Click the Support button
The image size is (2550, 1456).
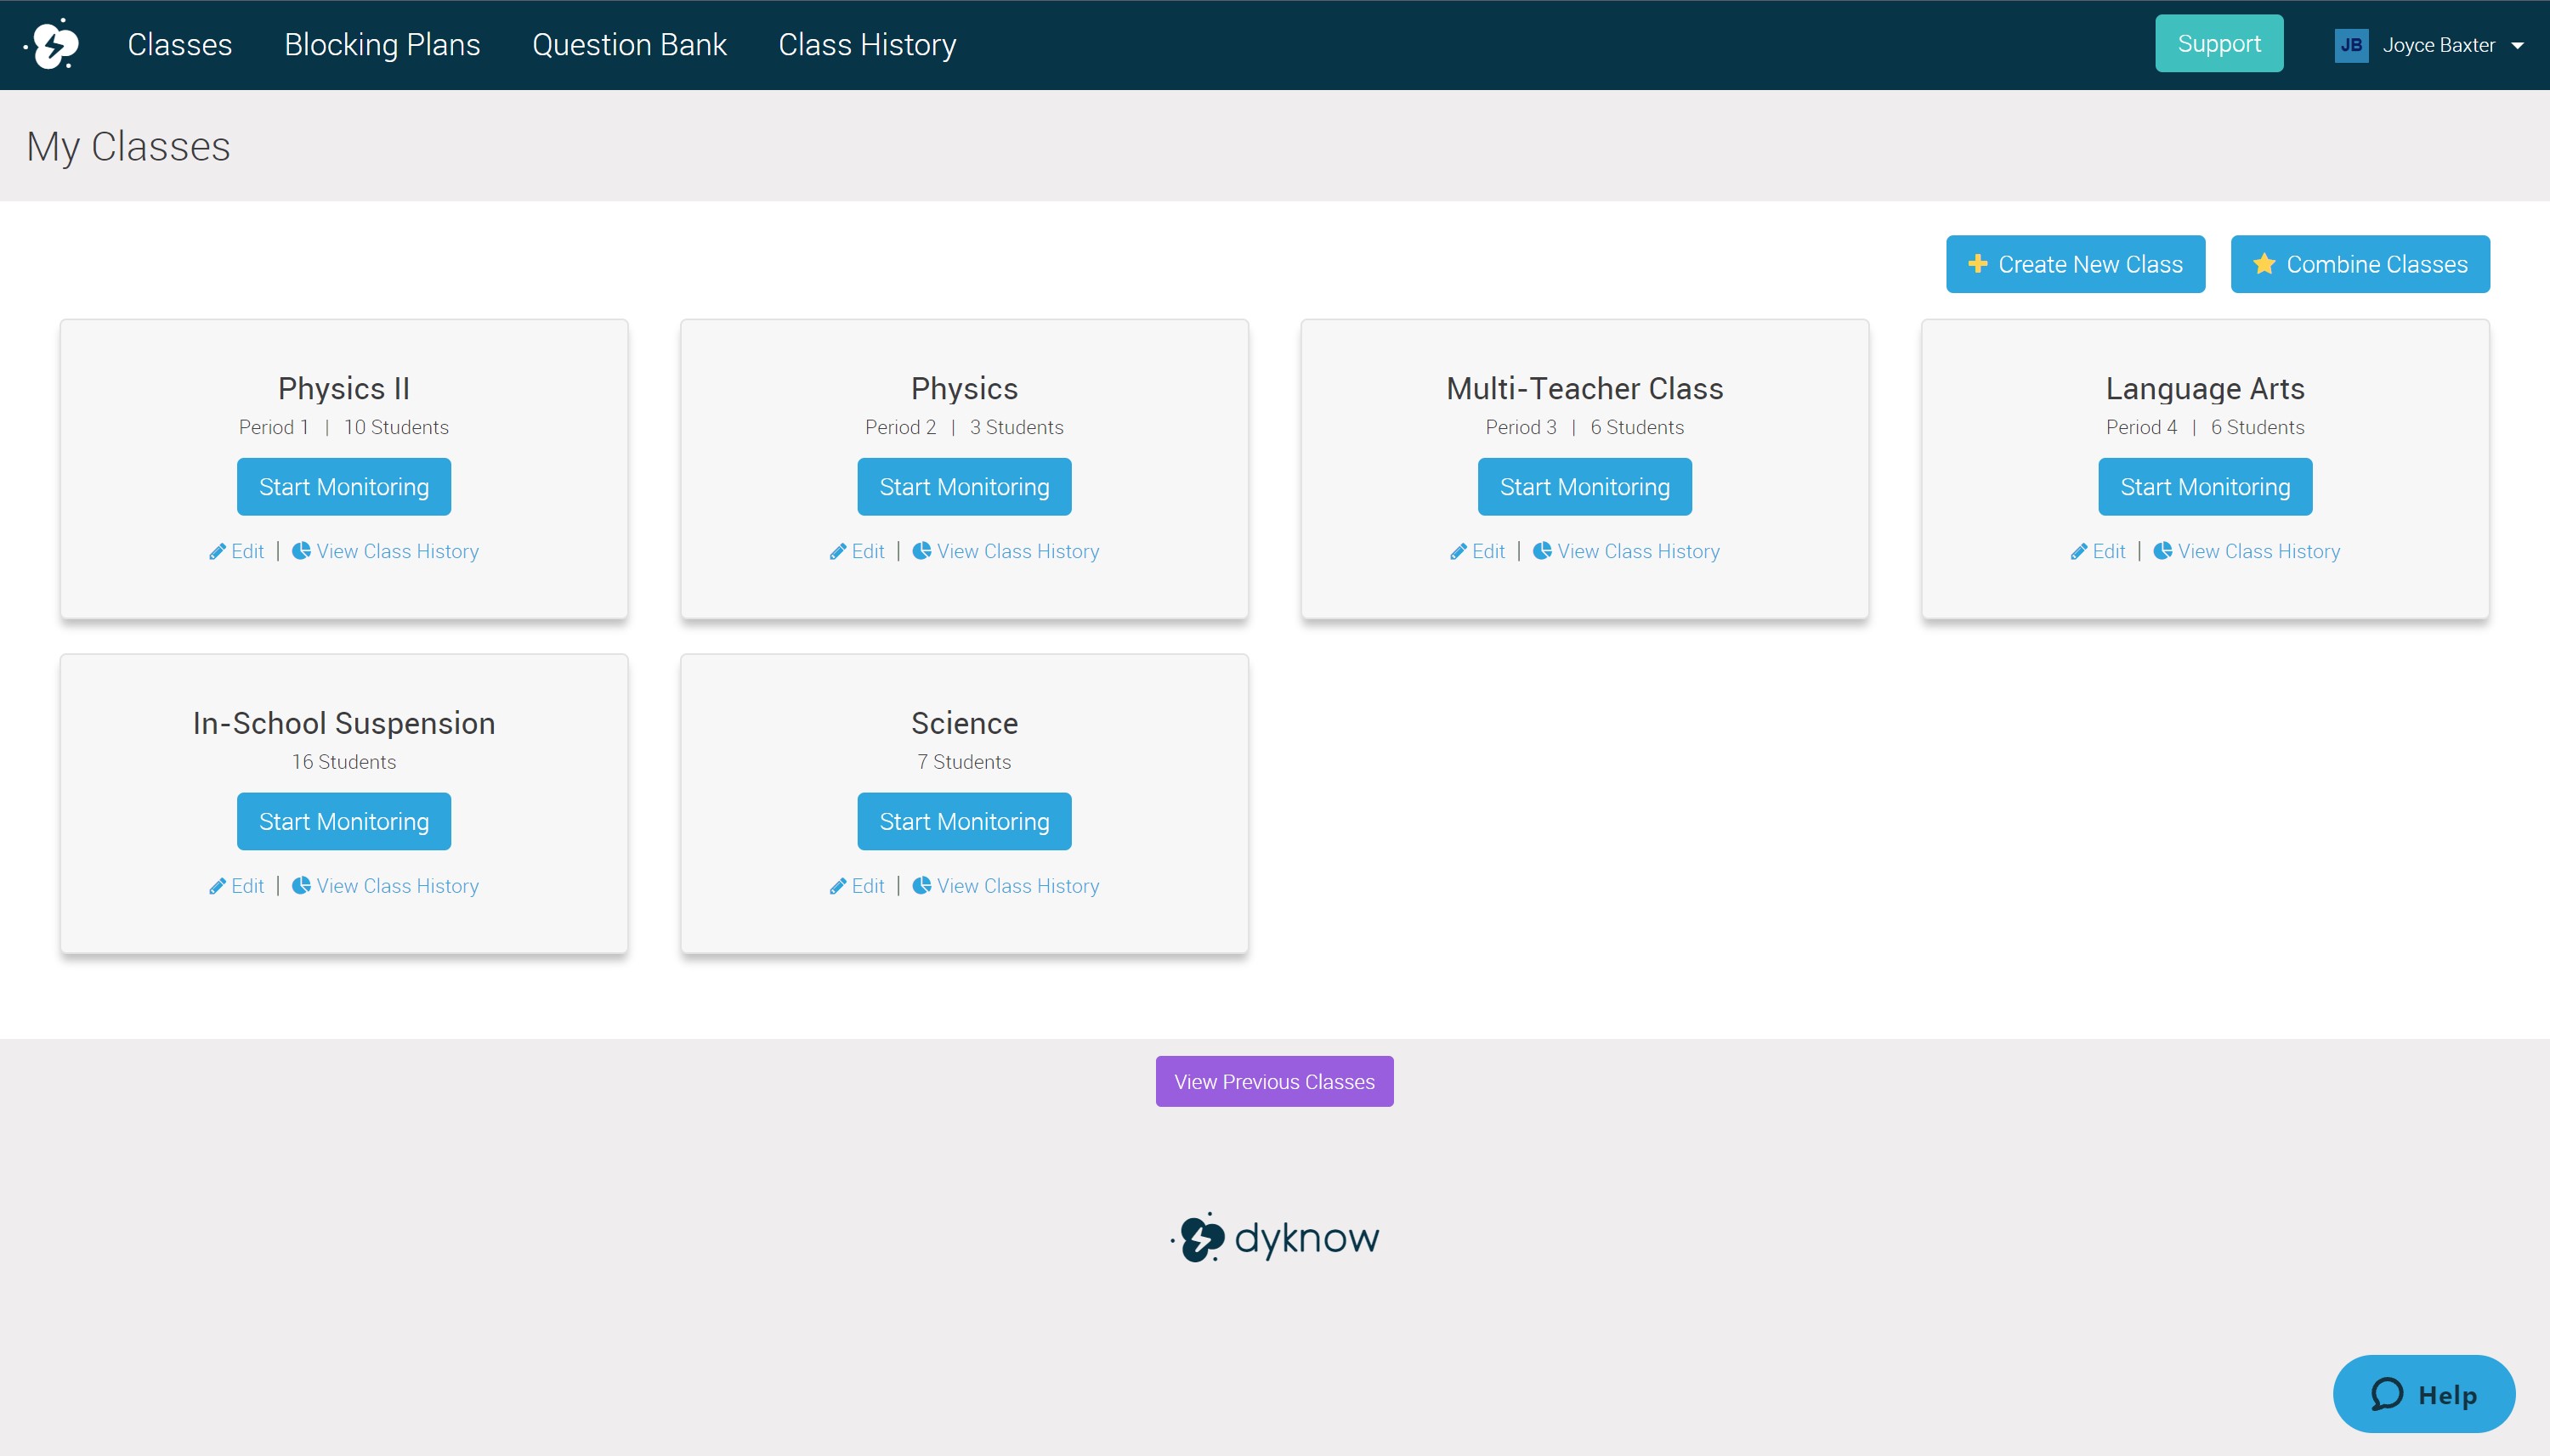coord(2218,43)
